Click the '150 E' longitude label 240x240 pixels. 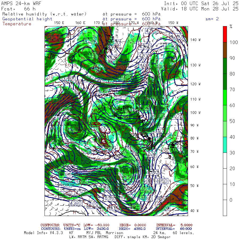[x=59, y=23]
